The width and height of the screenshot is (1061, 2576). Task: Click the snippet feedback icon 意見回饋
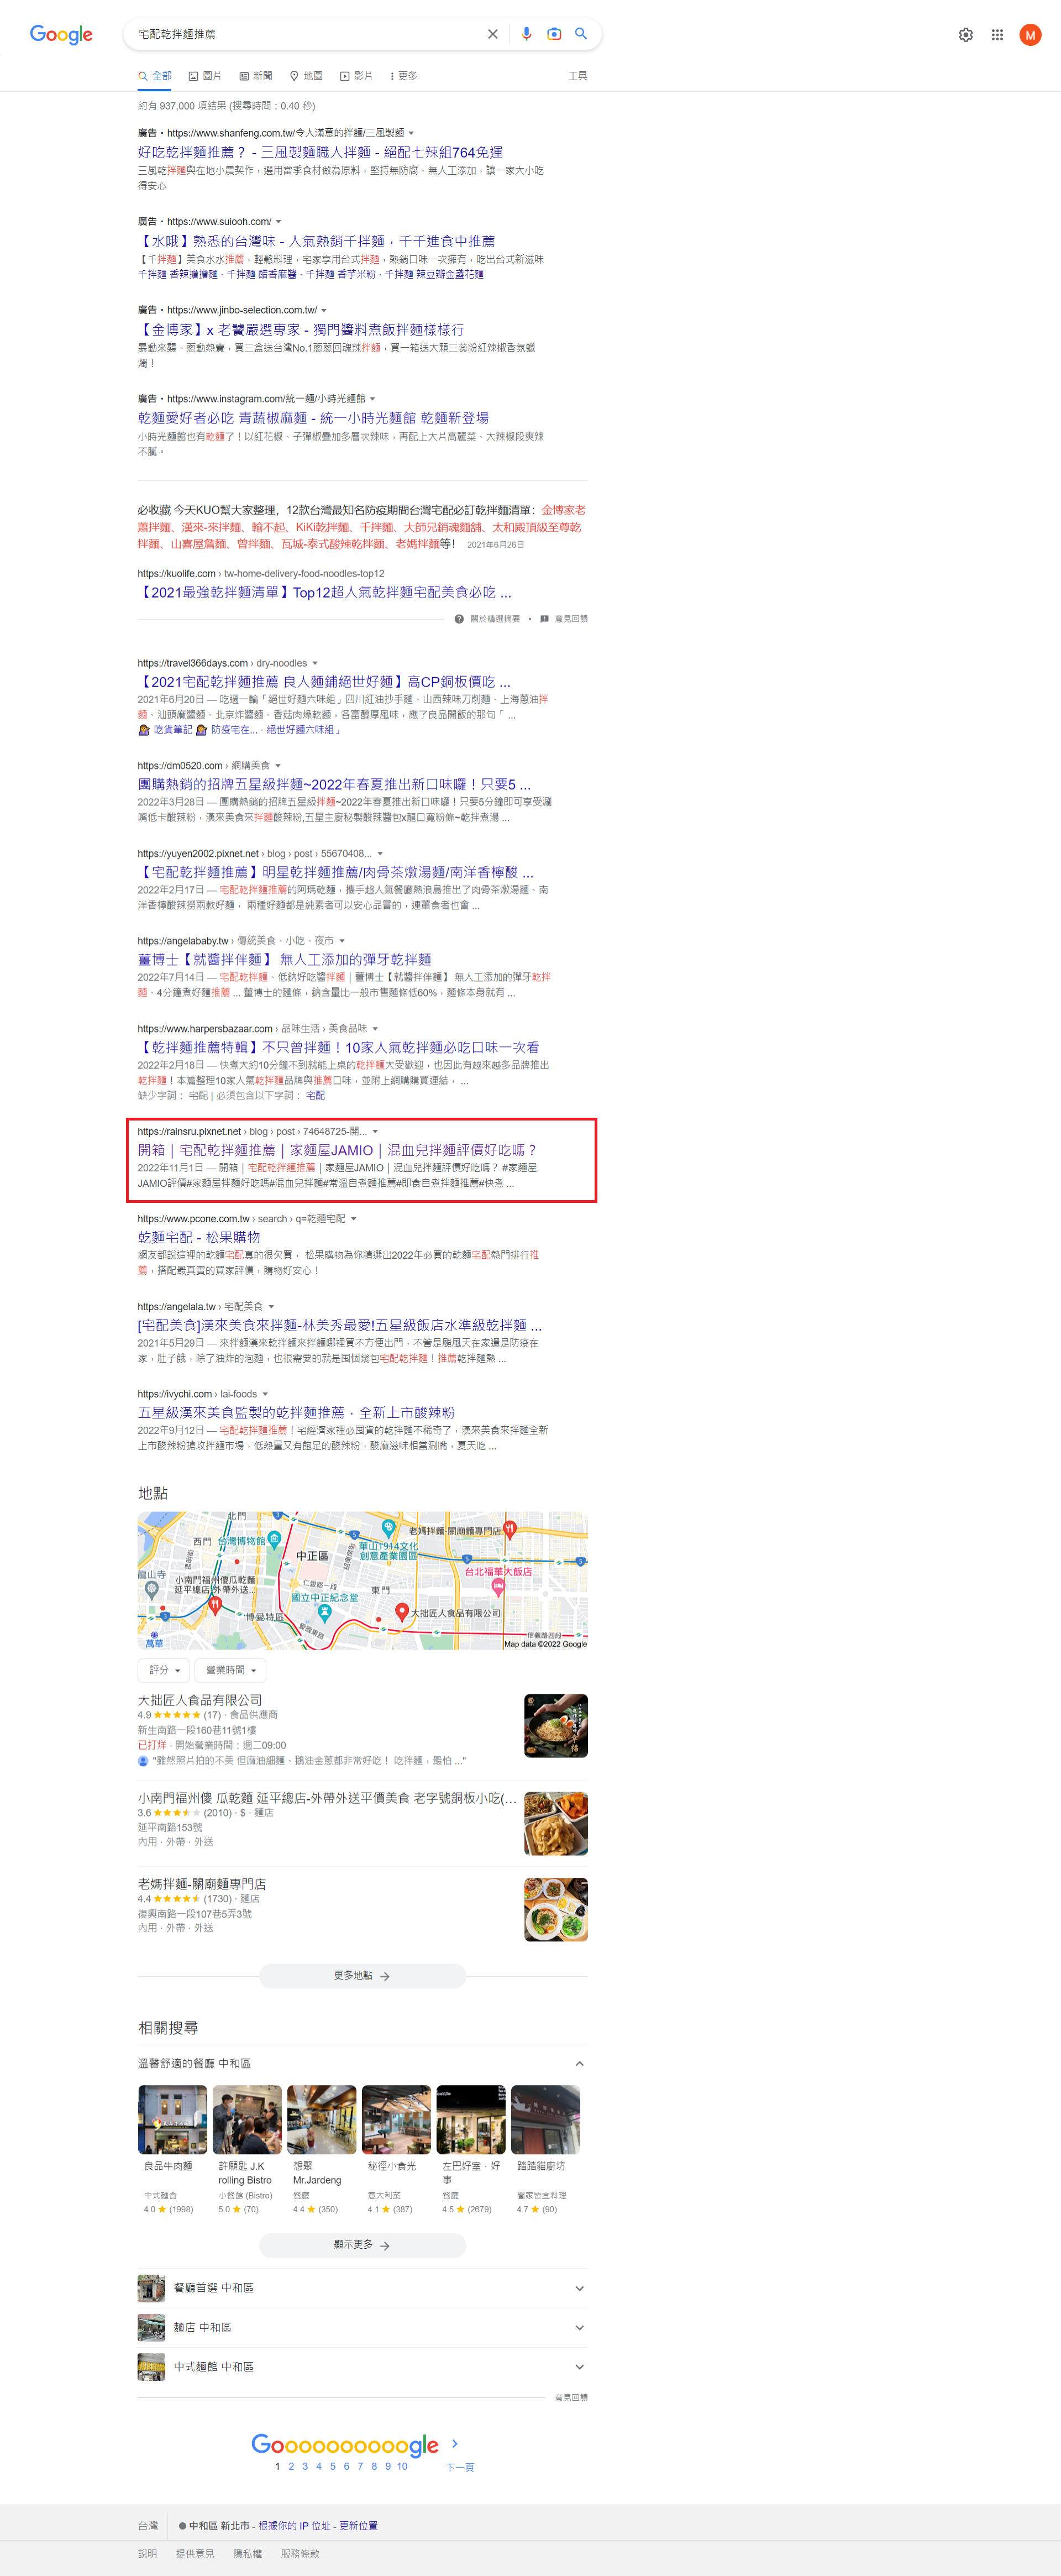(x=564, y=619)
